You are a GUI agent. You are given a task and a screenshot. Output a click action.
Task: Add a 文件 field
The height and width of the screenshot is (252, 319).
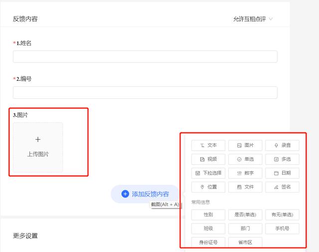pyautogui.click(x=245, y=187)
